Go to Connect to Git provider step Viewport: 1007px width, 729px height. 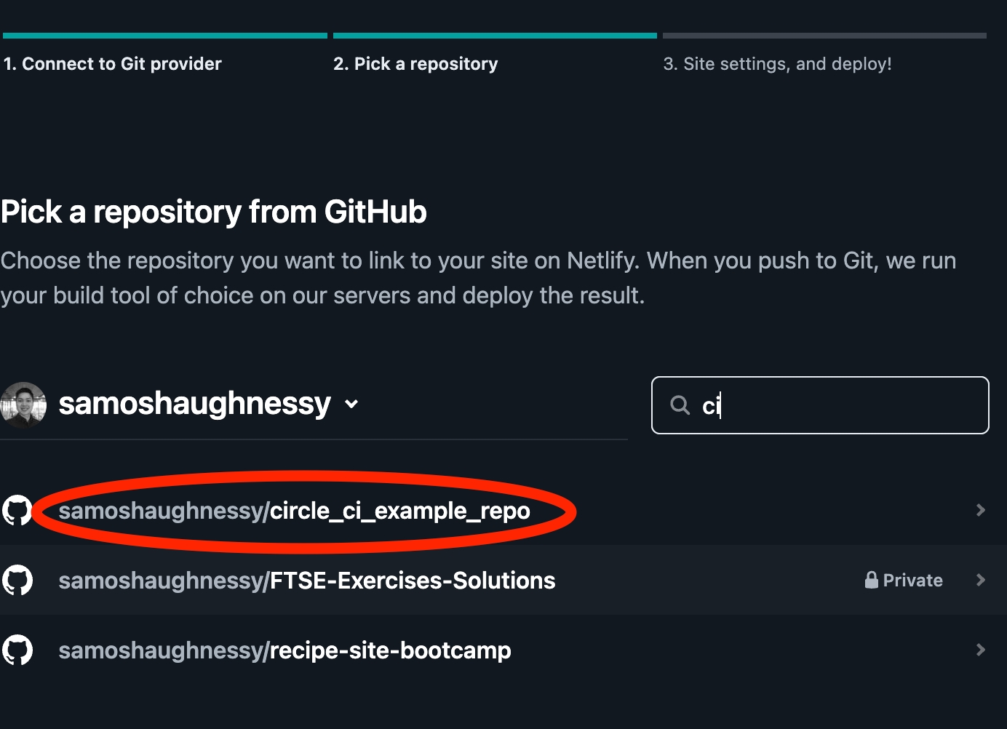tap(112, 64)
